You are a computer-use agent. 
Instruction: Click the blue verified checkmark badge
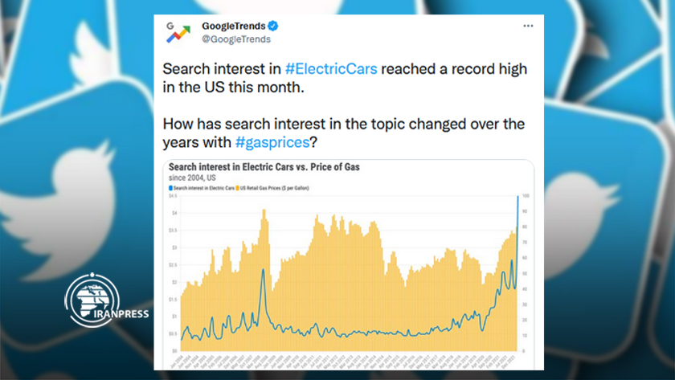[x=273, y=26]
